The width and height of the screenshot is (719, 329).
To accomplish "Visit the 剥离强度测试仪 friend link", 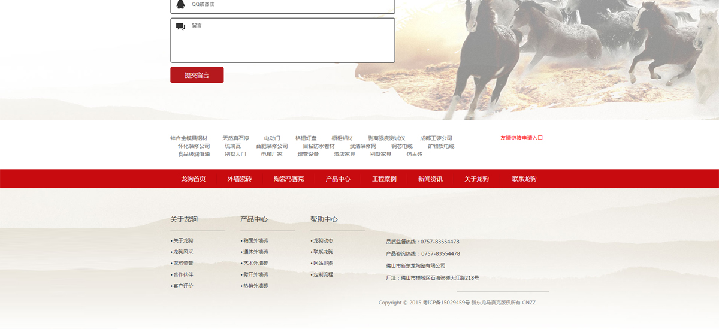I will pyautogui.click(x=386, y=138).
